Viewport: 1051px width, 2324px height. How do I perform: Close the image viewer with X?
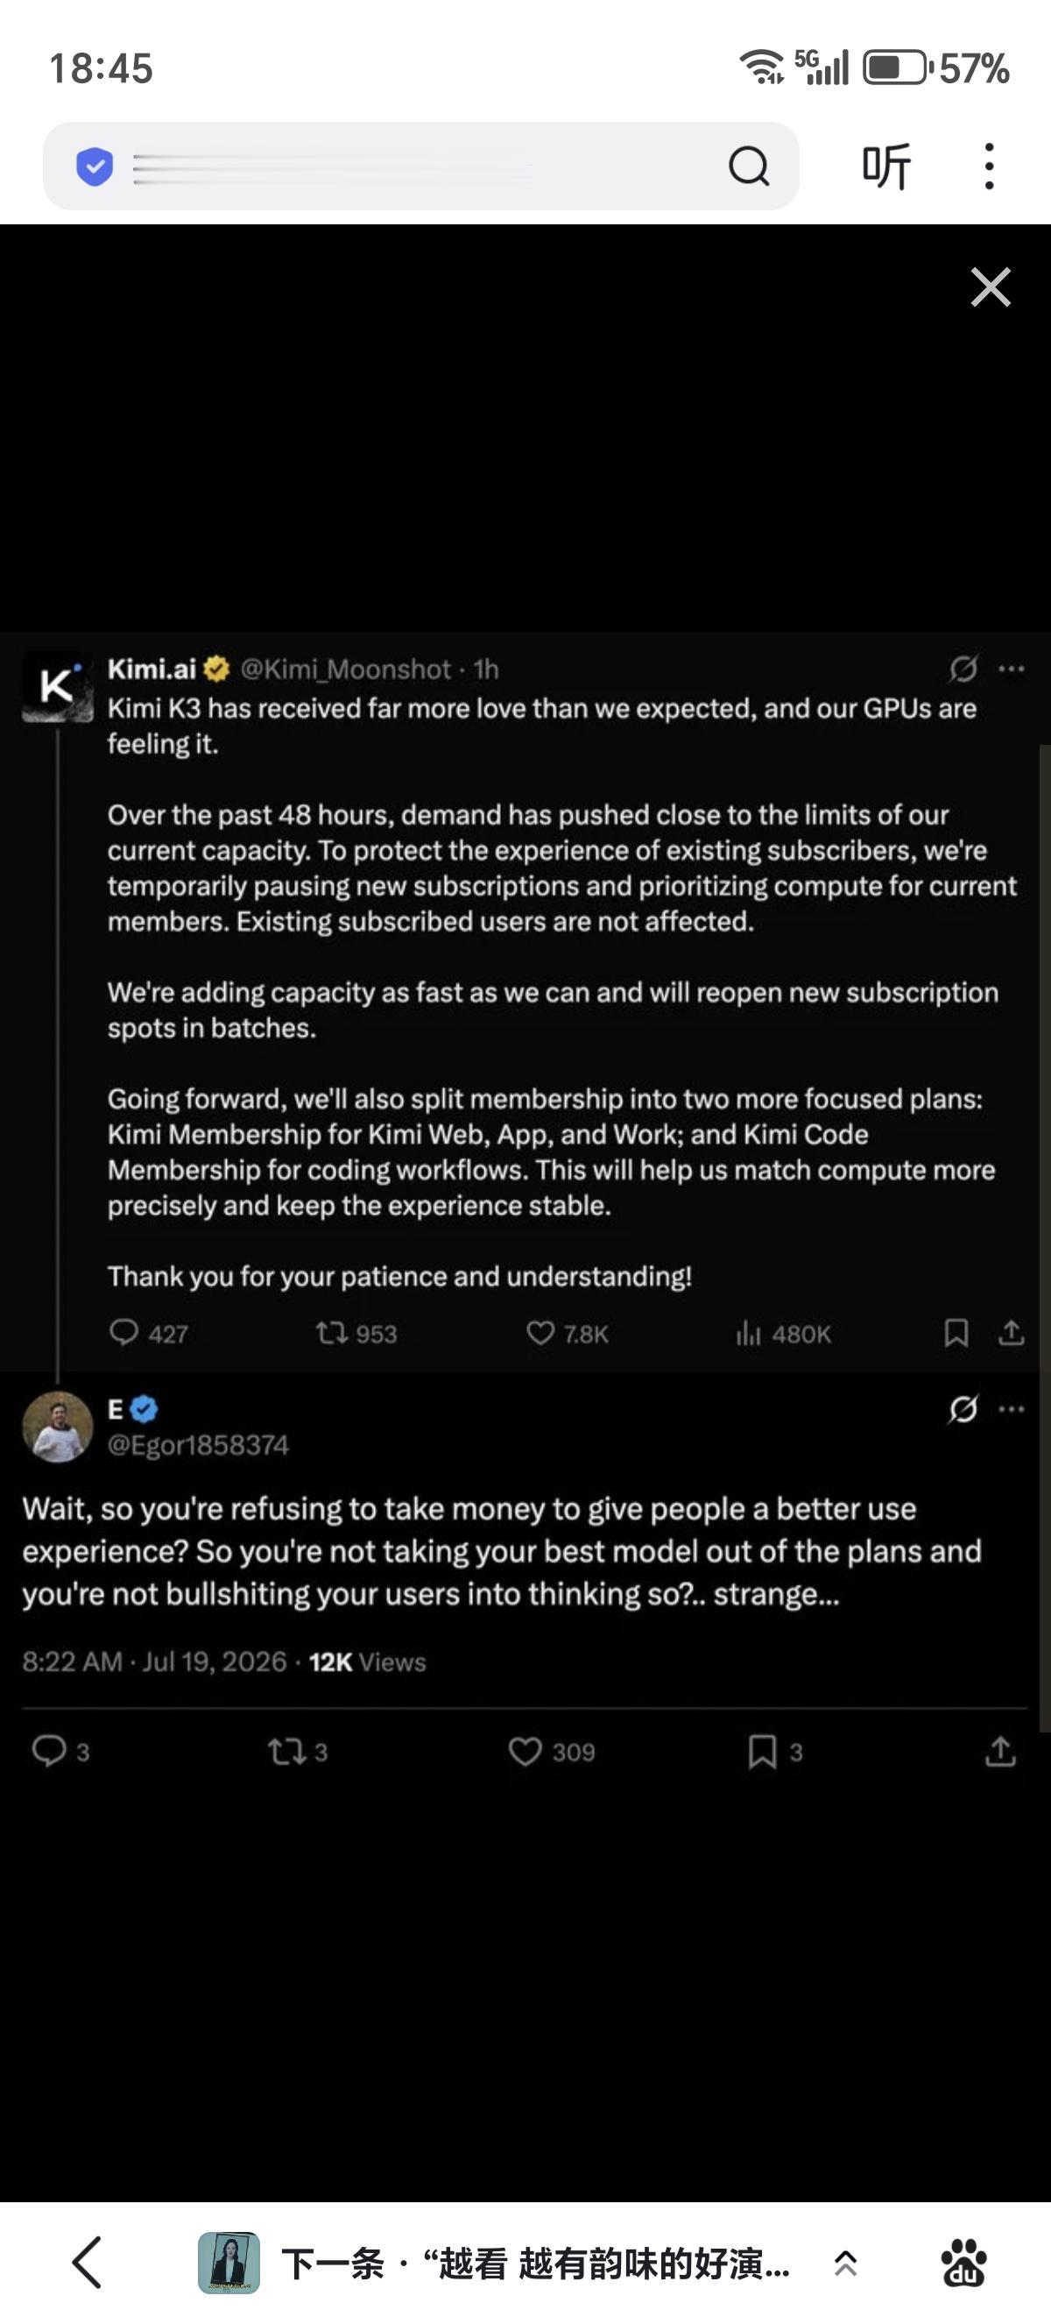click(991, 287)
